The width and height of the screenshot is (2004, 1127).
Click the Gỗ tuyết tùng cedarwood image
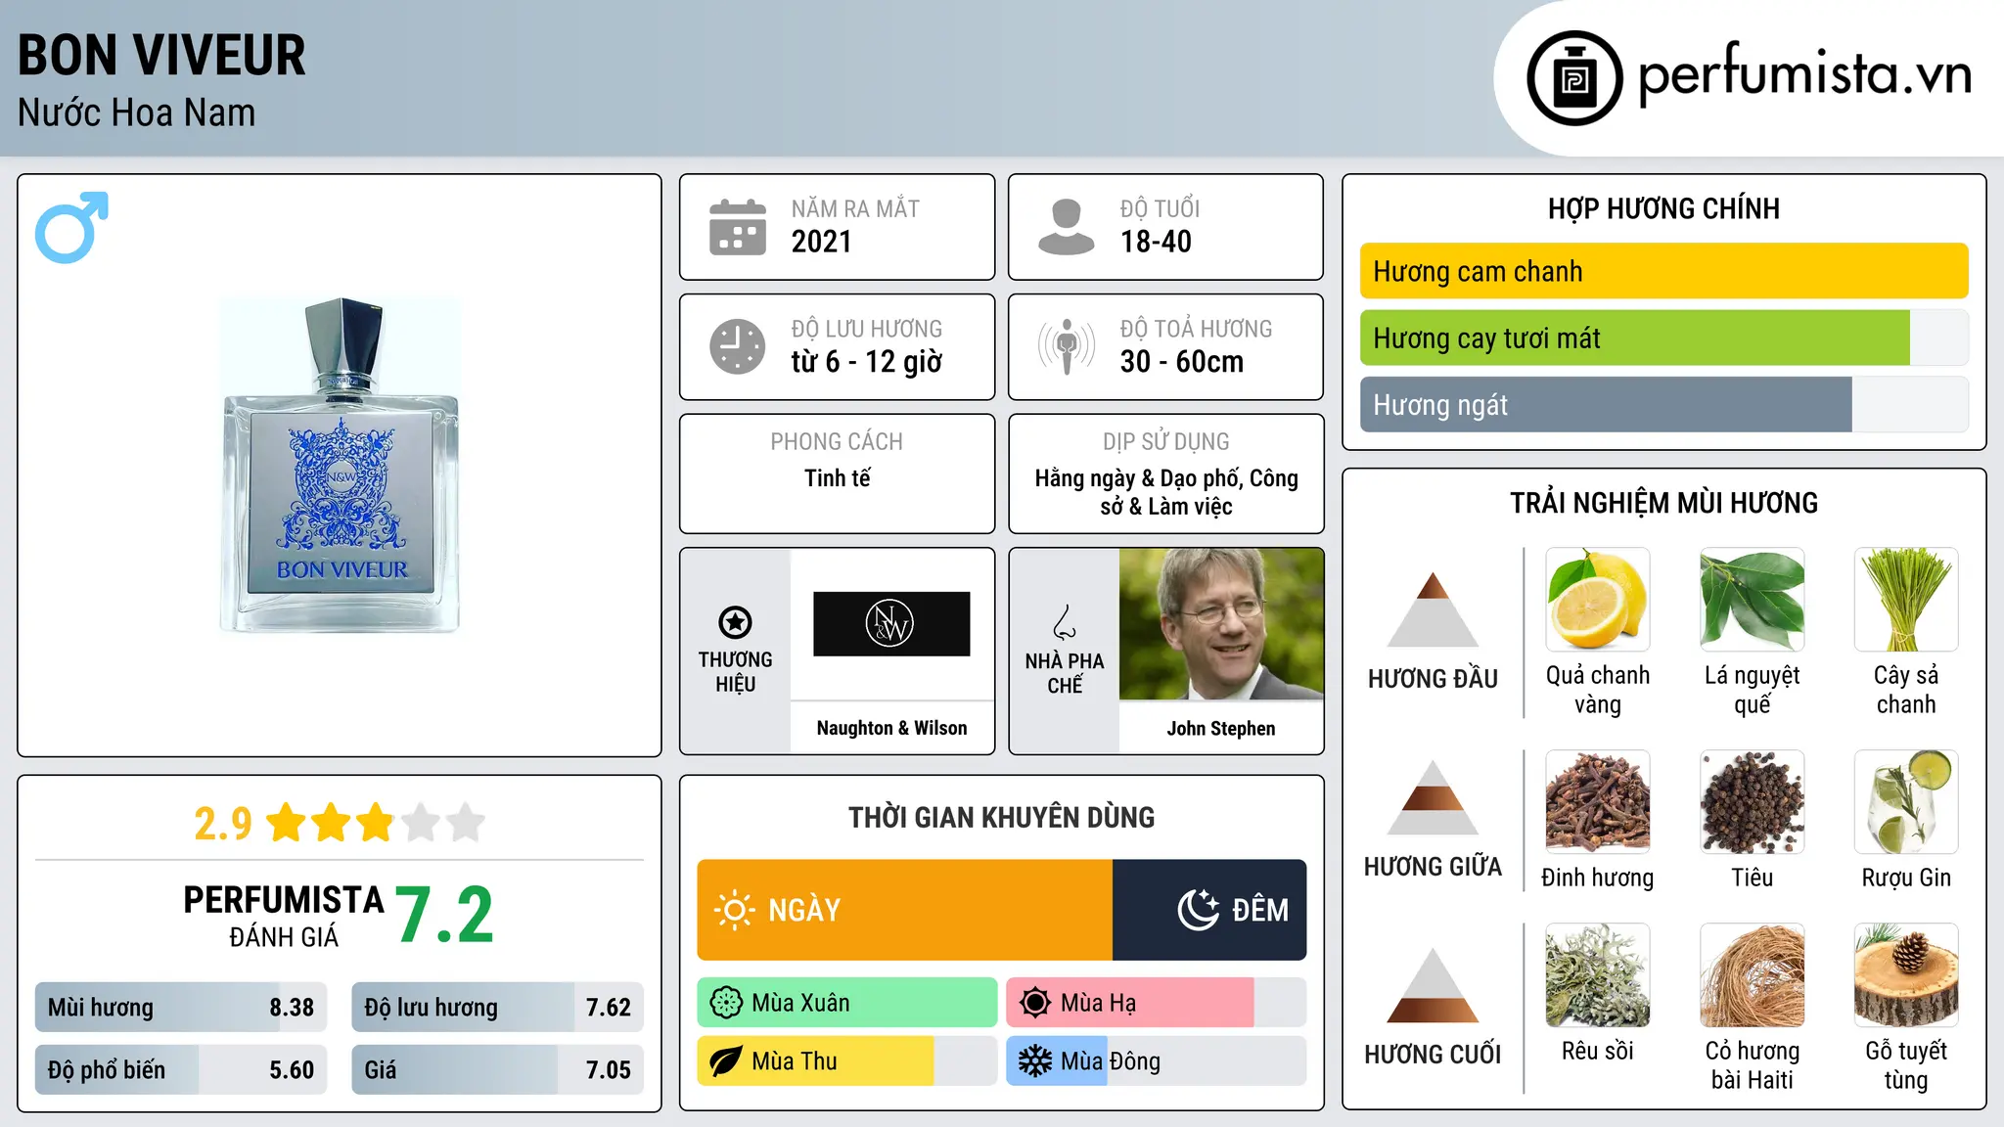[x=1906, y=975]
